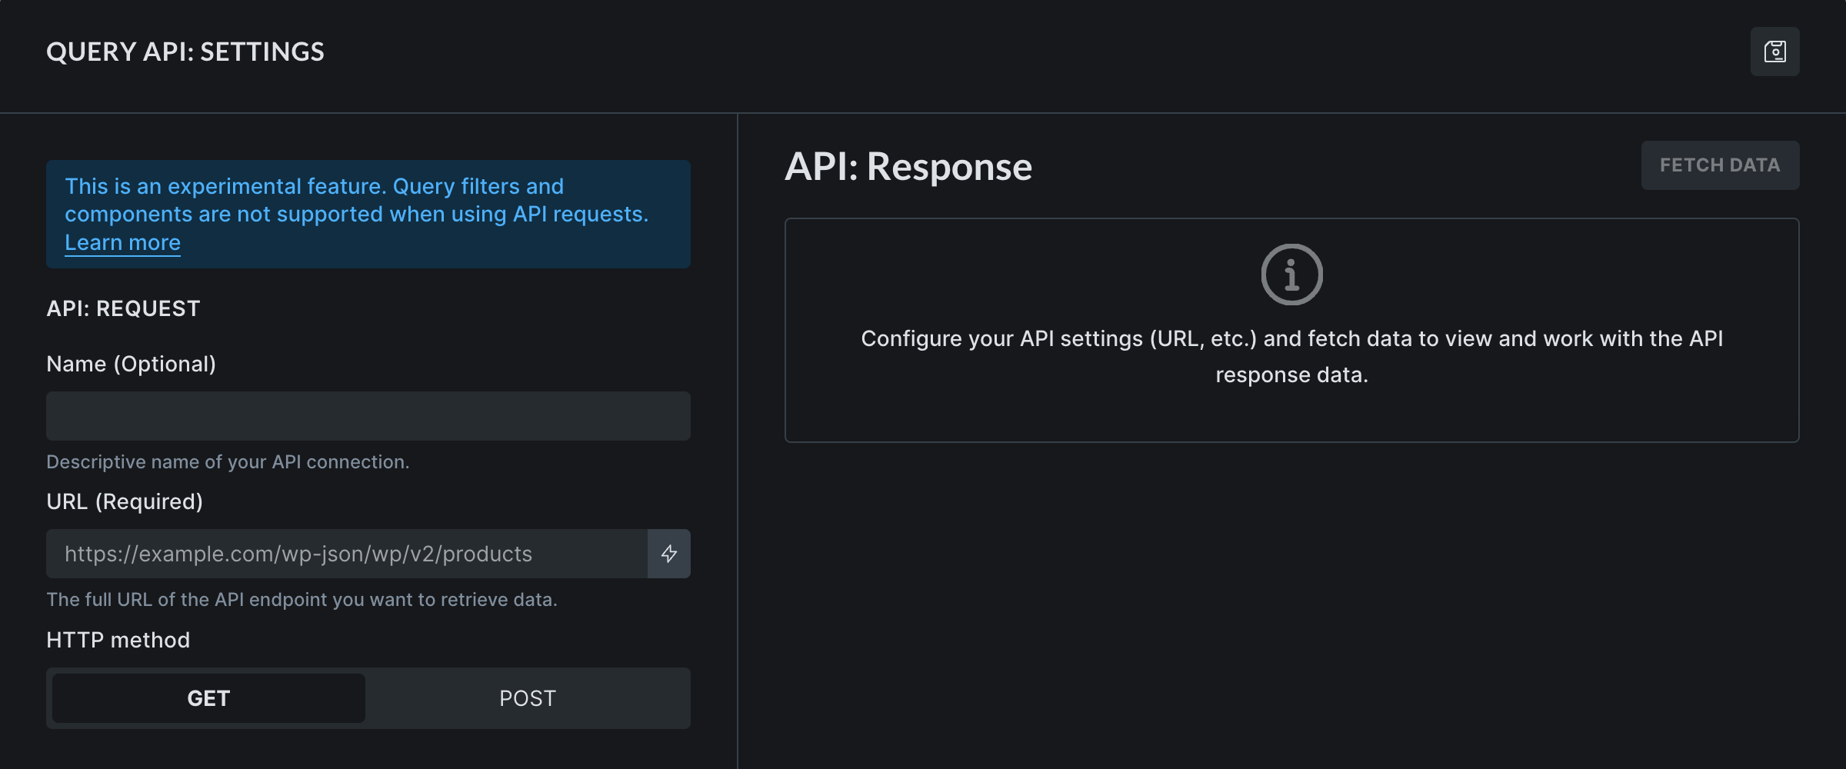Click into the URL (Required) field
Viewport: 1846px width, 769px height.
tap(346, 554)
